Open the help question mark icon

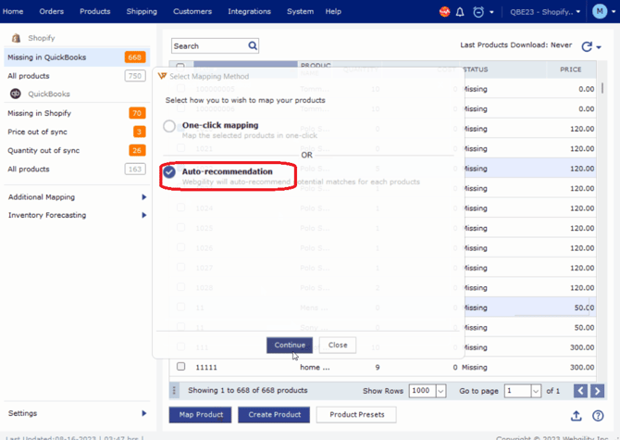599,416
